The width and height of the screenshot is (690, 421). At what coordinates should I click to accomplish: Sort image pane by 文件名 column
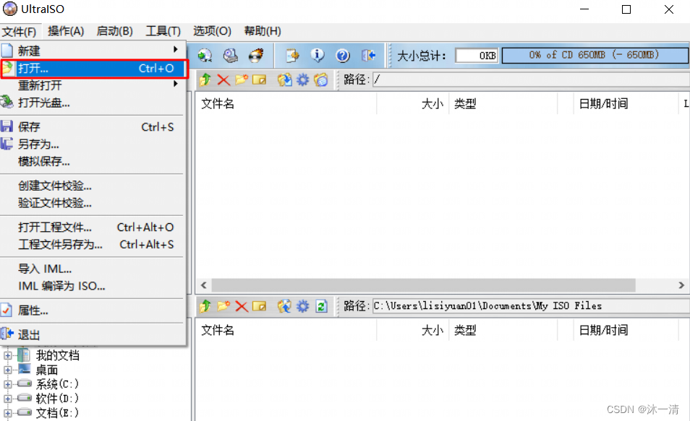pyautogui.click(x=286, y=104)
